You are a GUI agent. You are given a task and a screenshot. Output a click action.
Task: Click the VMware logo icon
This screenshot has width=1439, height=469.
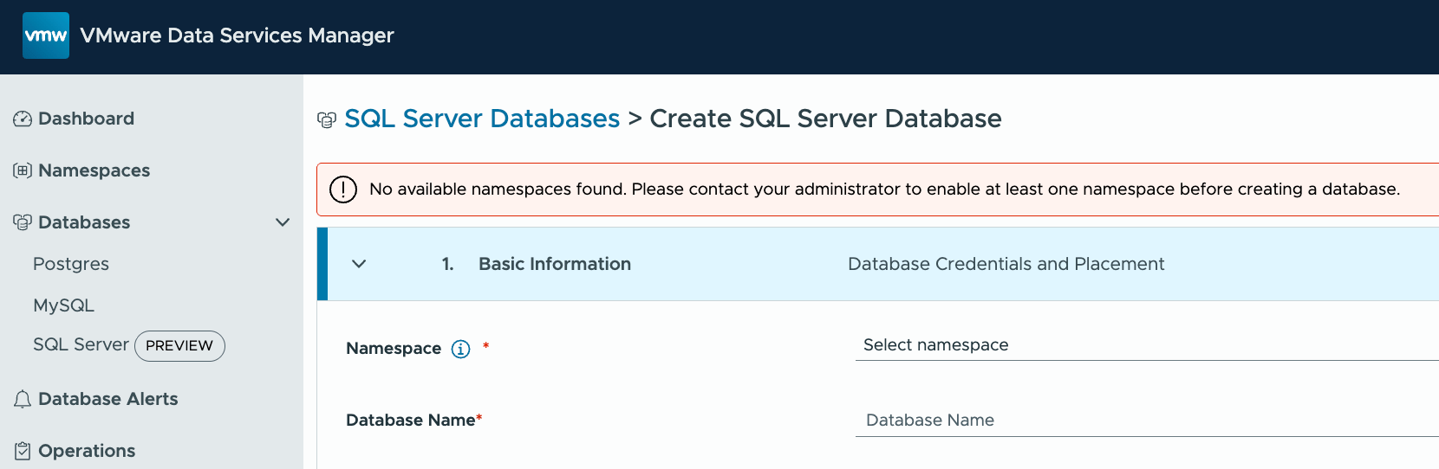46,35
